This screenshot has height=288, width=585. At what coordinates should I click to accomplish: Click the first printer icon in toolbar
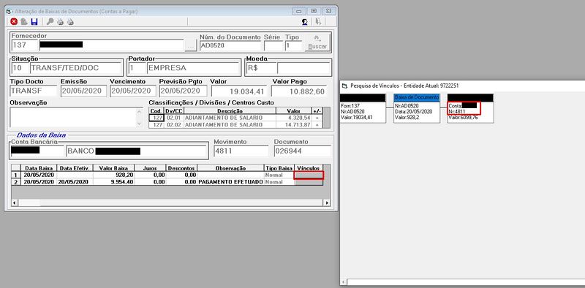[x=60, y=22]
